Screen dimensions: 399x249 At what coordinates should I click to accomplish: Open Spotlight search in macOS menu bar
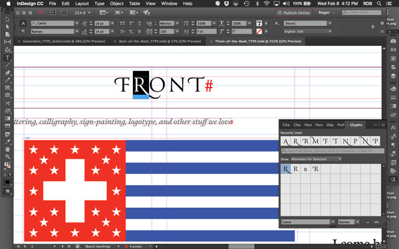pyautogui.click(x=379, y=3)
